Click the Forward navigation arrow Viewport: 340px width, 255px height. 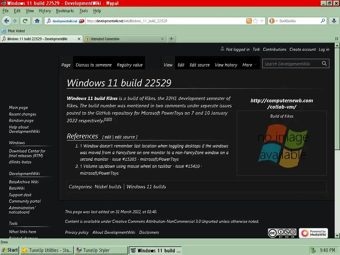[x=15, y=21]
